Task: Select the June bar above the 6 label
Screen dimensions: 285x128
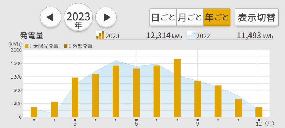Action: pyautogui.click(x=136, y=93)
